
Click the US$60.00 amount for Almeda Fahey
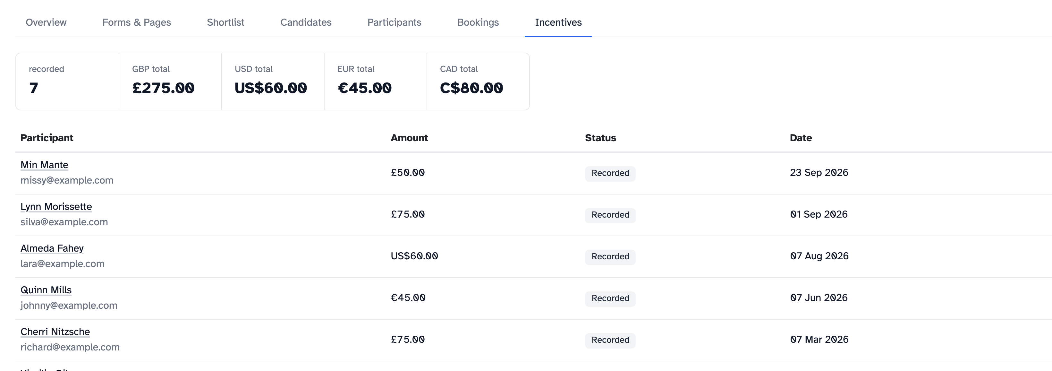point(414,256)
